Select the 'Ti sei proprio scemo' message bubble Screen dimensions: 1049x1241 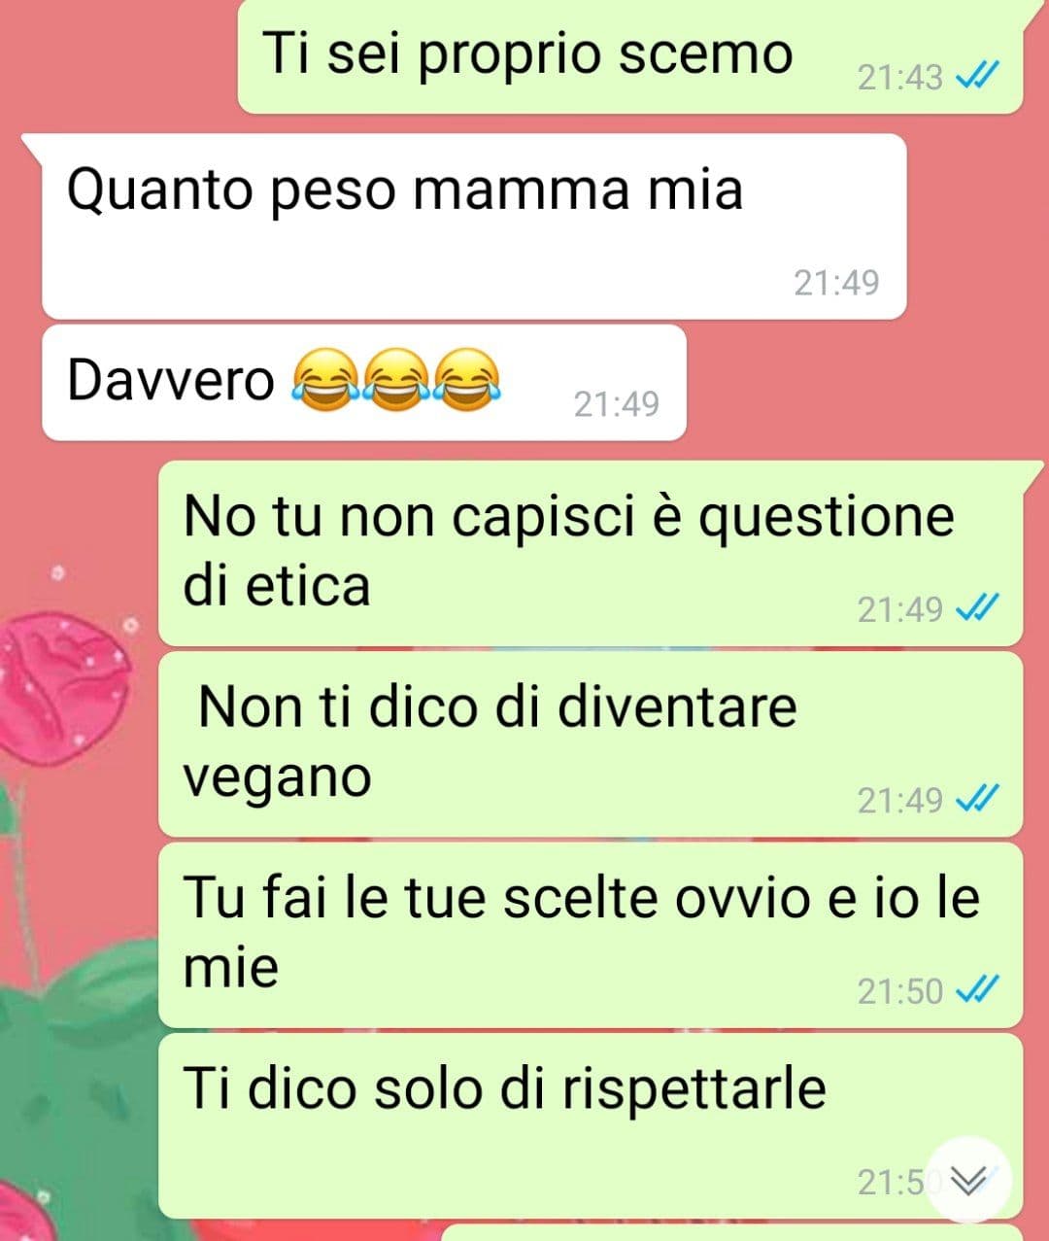630,56
